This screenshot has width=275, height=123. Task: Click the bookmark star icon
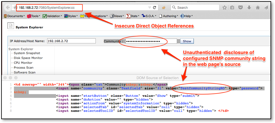point(224,7)
